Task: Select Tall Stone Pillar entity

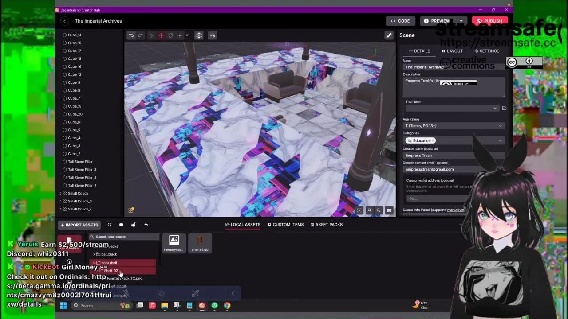Action: [x=80, y=162]
